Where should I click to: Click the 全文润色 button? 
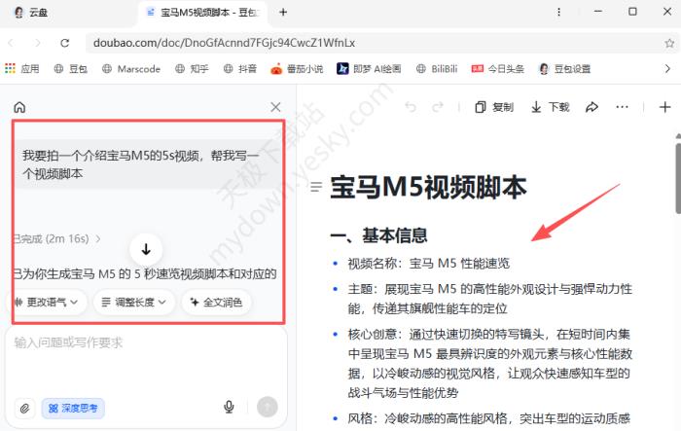tap(216, 303)
